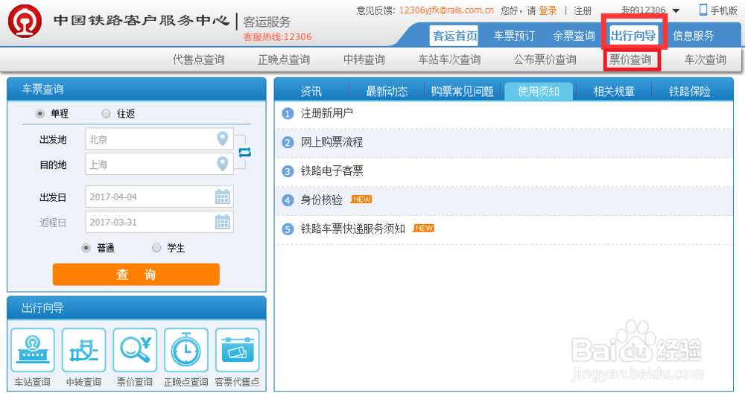Open the 铁路电子客票 article
This screenshot has height=399, width=745.
(x=332, y=171)
